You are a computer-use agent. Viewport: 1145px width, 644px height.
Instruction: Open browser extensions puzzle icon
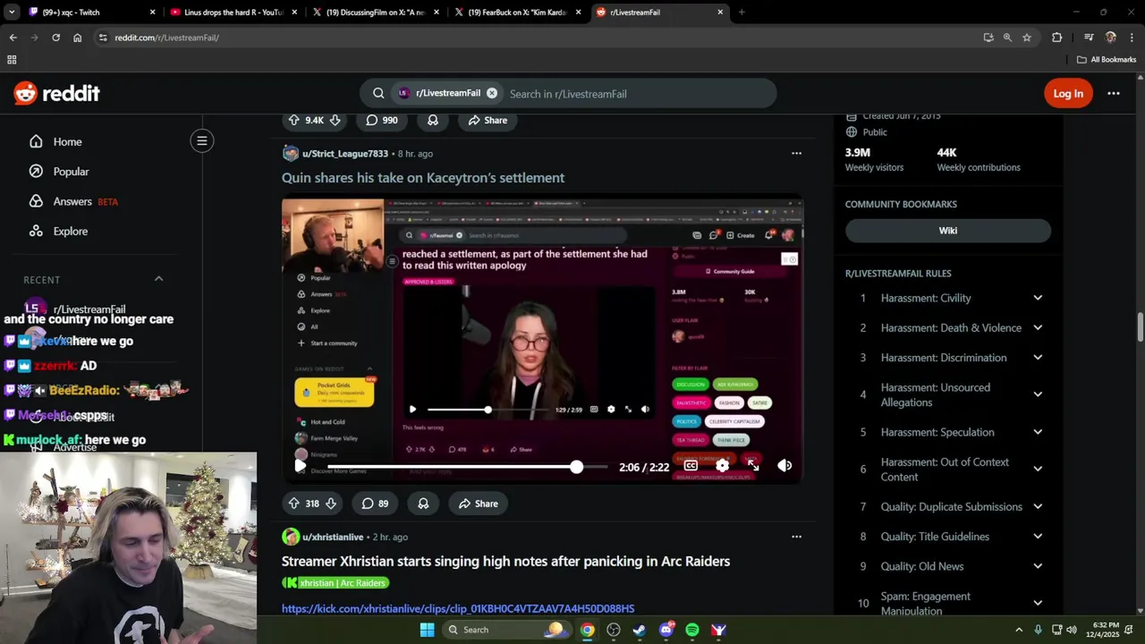pyautogui.click(x=1056, y=38)
